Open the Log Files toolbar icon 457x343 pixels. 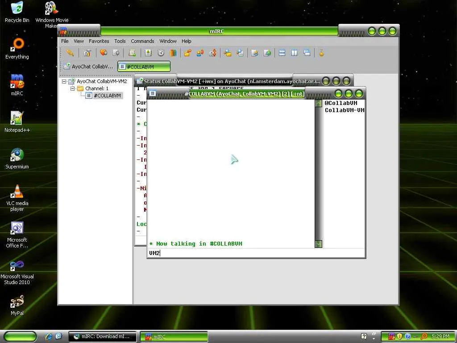(x=240, y=53)
